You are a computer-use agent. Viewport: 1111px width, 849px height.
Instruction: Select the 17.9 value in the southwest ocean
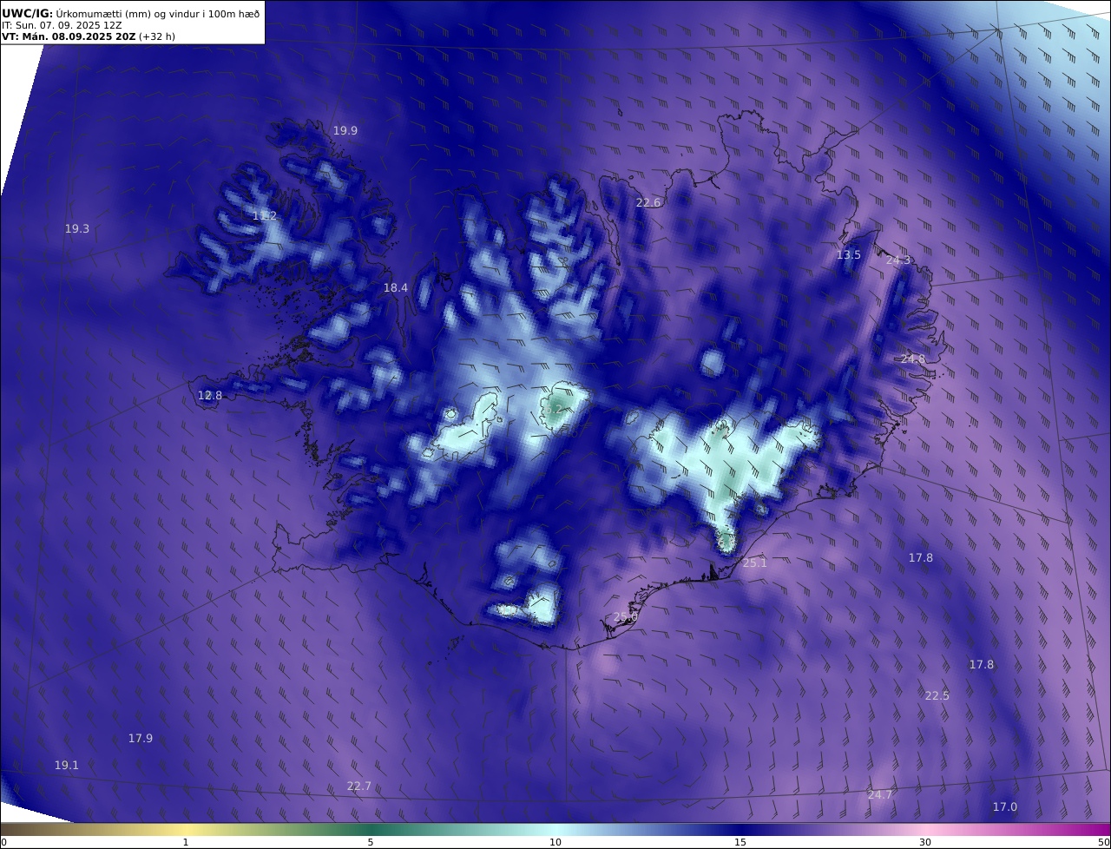click(x=141, y=738)
